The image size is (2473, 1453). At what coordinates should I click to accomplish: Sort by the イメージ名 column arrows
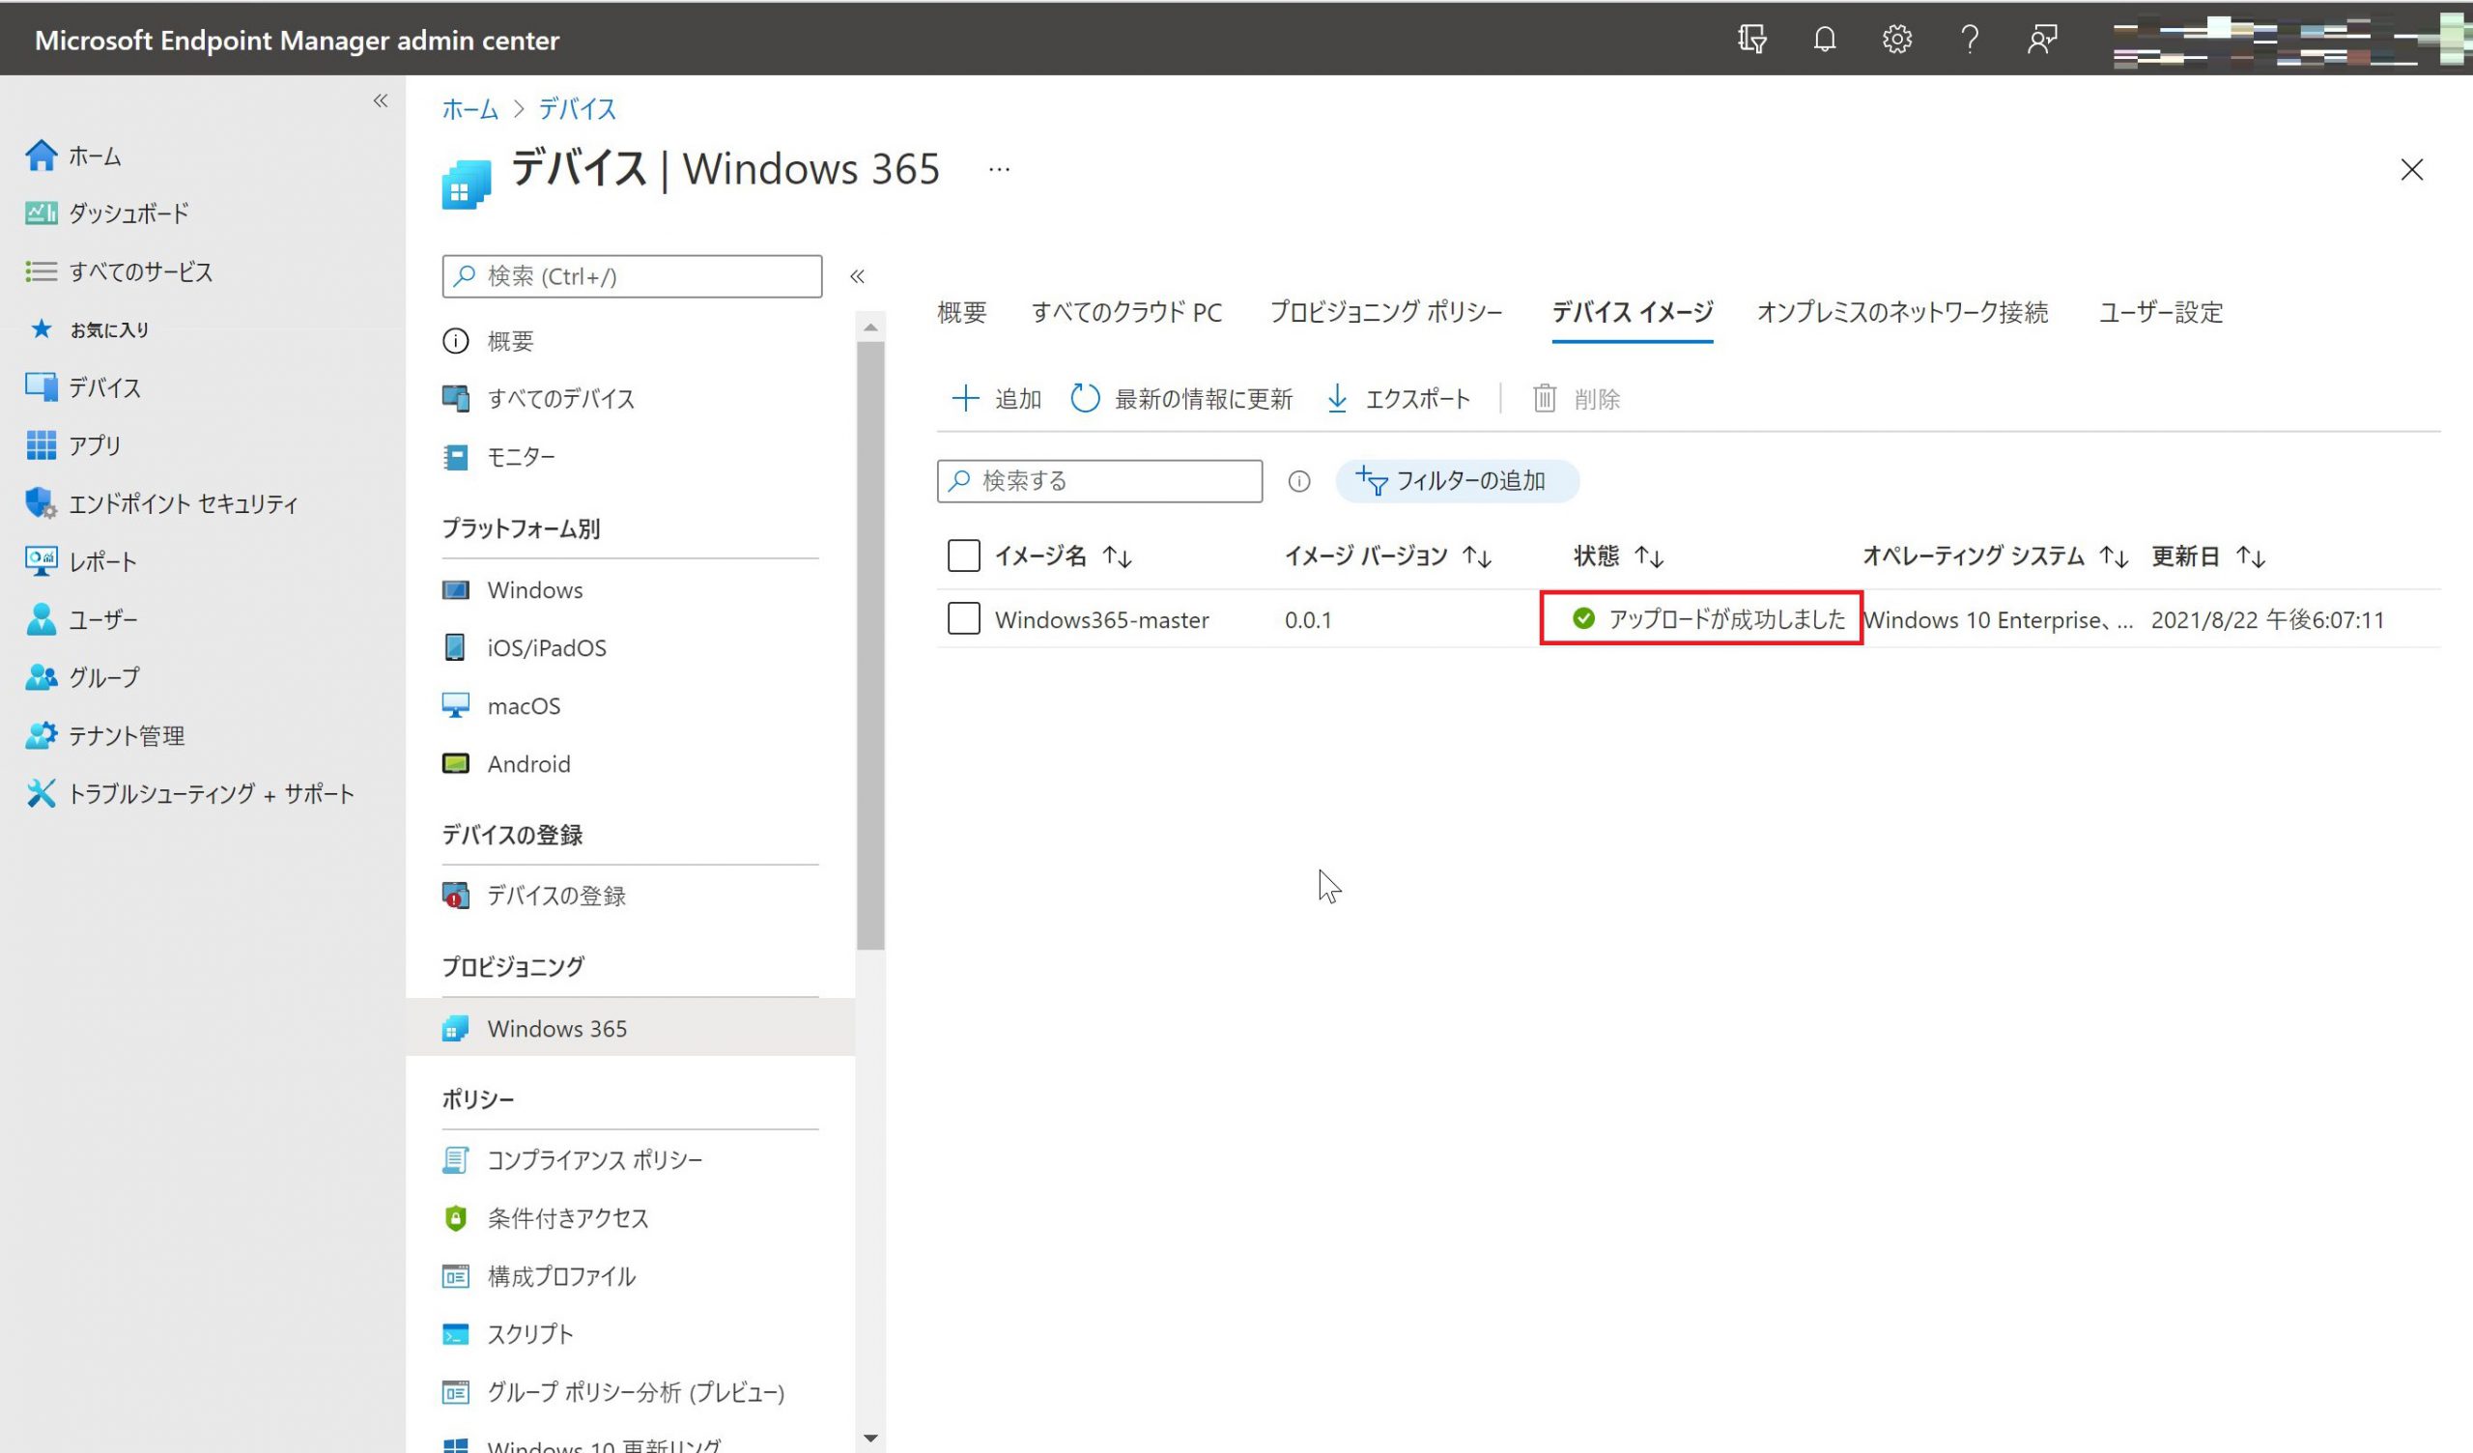coord(1117,556)
